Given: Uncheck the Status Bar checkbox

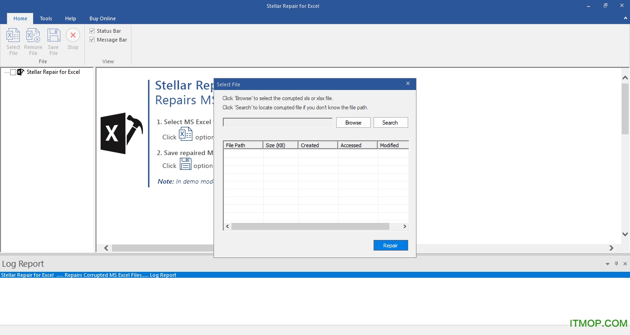Looking at the screenshot, I should pyautogui.click(x=92, y=31).
